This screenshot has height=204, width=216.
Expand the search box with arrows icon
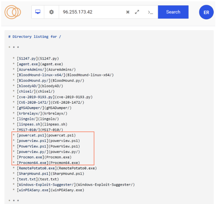137,12
